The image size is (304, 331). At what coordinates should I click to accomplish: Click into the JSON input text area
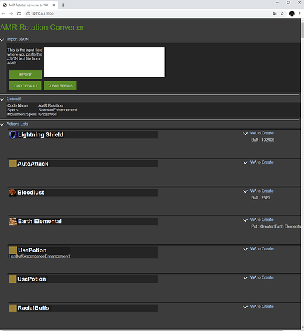pos(105,62)
